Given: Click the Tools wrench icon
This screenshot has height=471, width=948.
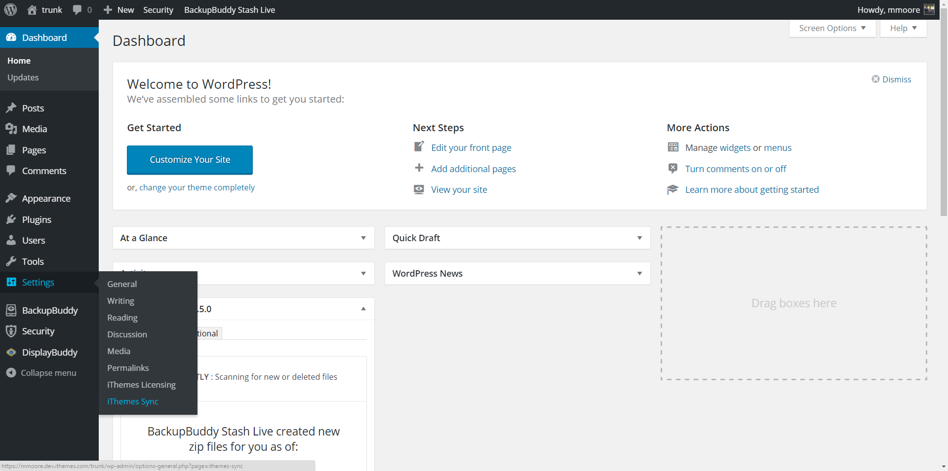Looking at the screenshot, I should (x=11, y=261).
